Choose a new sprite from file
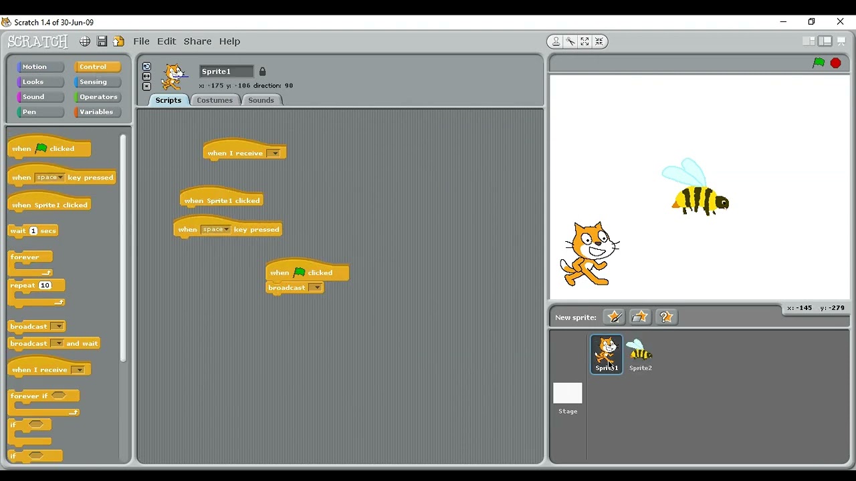Viewport: 856px width, 481px height. 640,317
